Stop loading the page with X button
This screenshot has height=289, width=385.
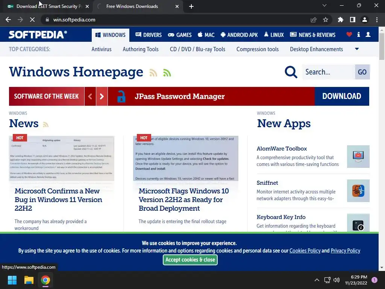tap(32, 20)
